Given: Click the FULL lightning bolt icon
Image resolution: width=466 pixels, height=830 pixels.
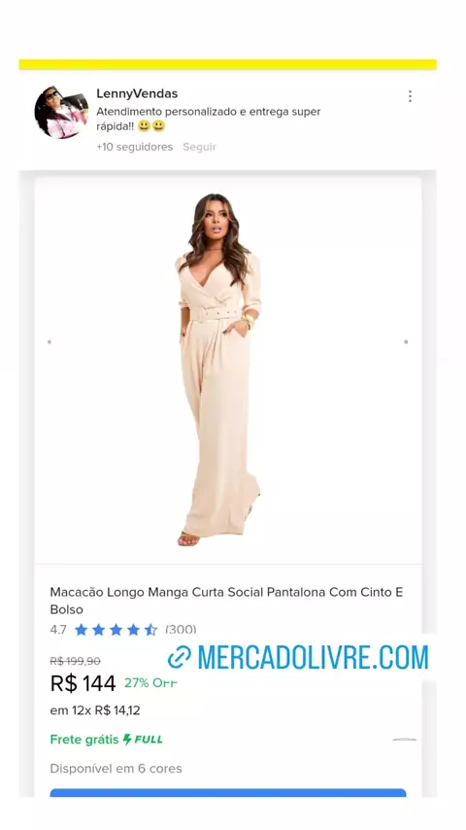Looking at the screenshot, I should coord(127,740).
